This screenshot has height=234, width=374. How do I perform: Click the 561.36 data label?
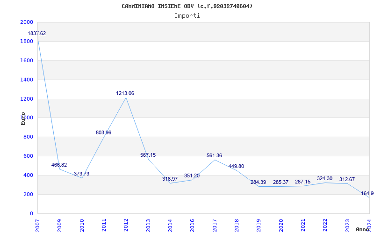click(x=214, y=156)
